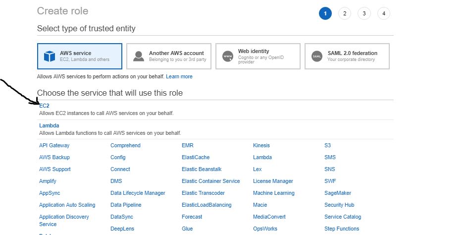Screen dimensions: 468x235
Task: Select Config service
Action: pyautogui.click(x=118, y=157)
